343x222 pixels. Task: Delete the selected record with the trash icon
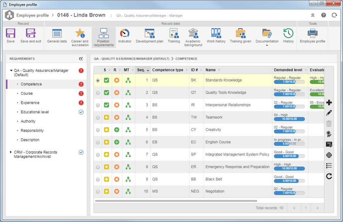(x=329, y=123)
